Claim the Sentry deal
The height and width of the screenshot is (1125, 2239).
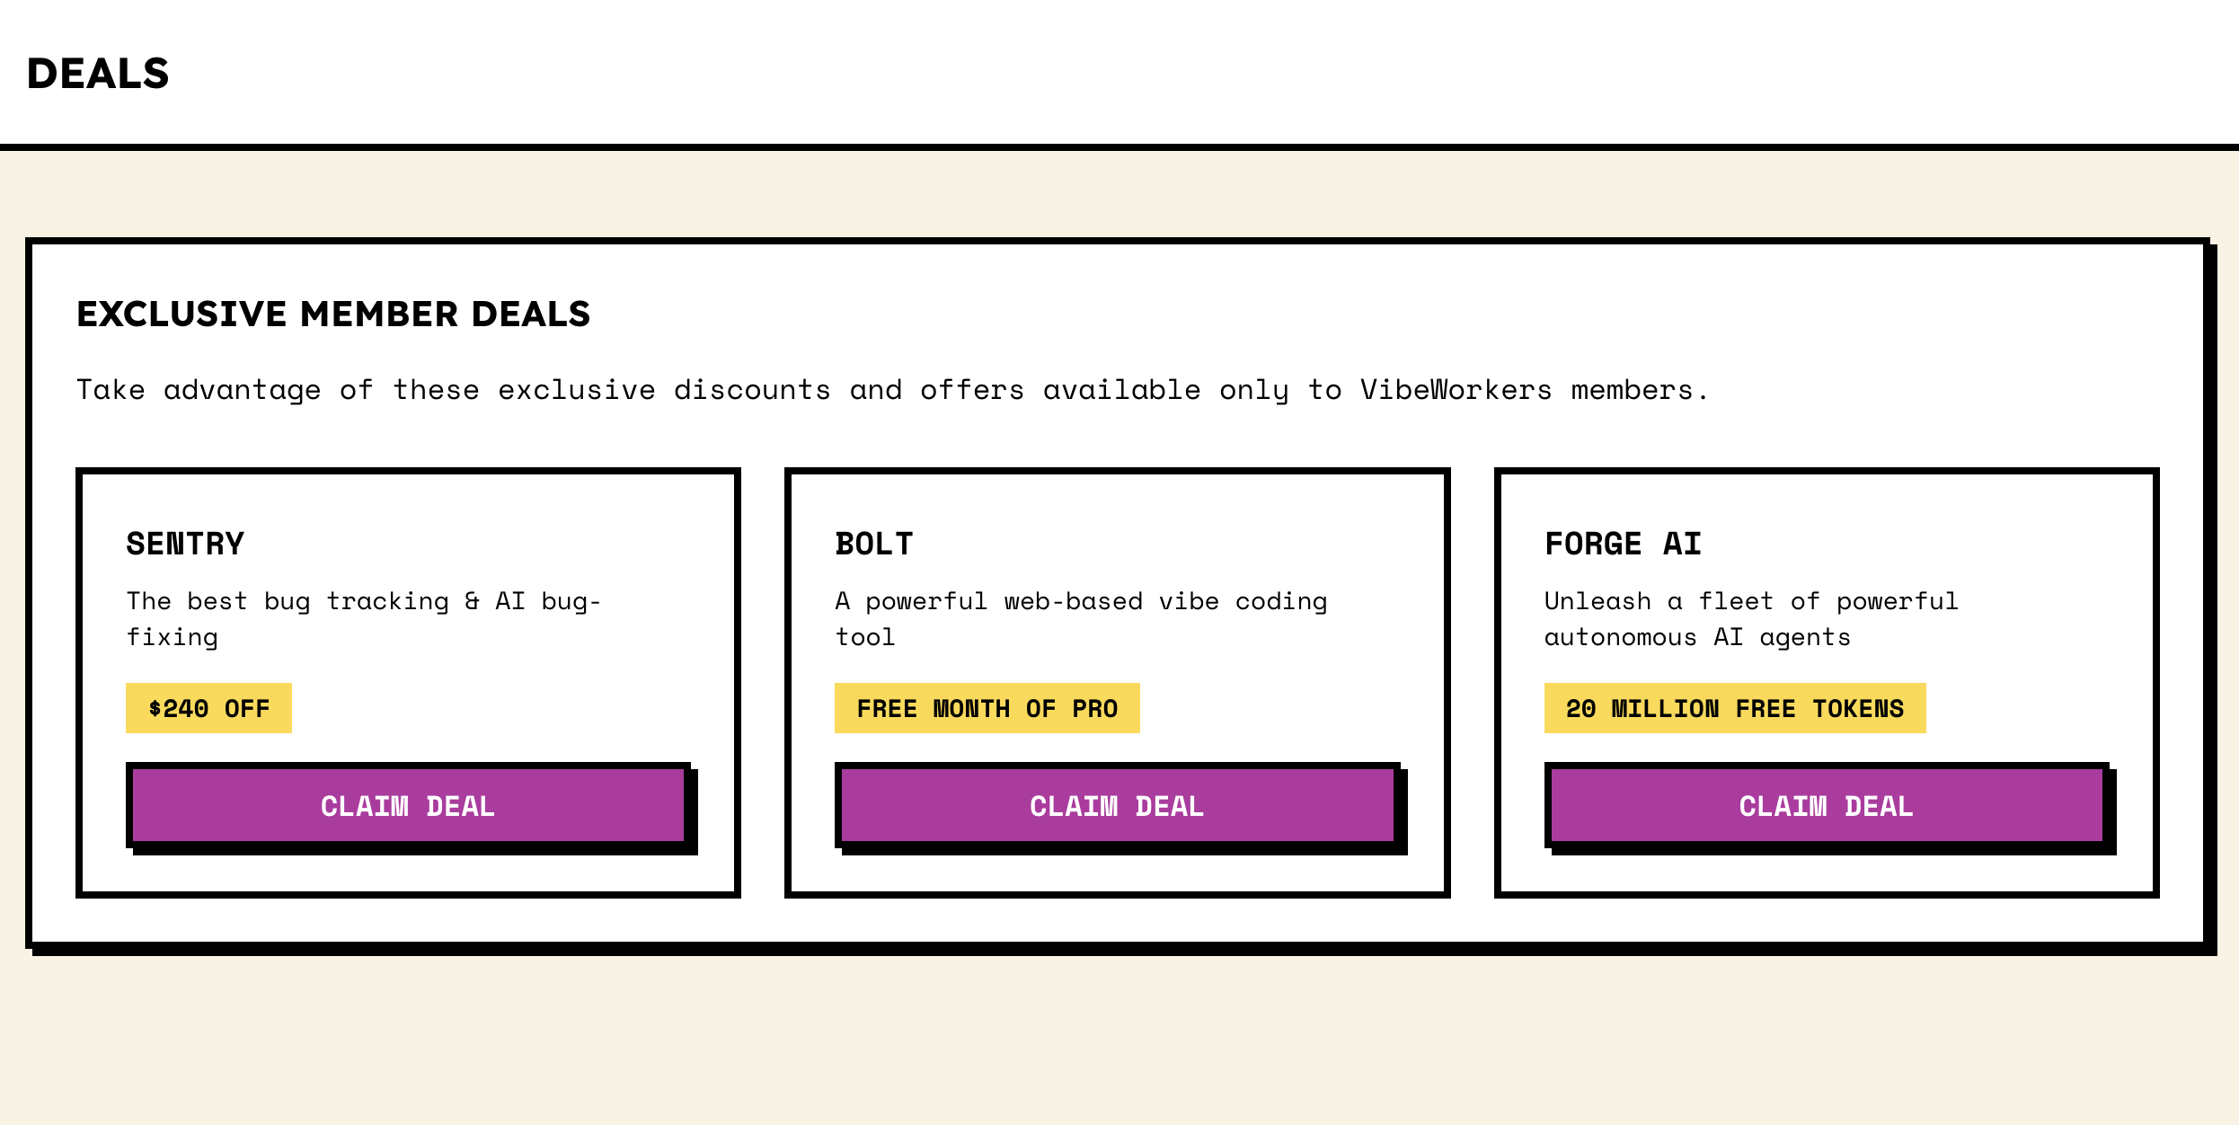point(408,805)
